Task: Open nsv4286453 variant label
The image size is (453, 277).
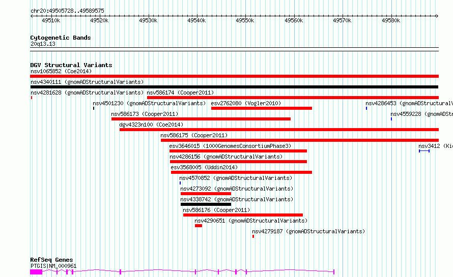Action: 409,103
